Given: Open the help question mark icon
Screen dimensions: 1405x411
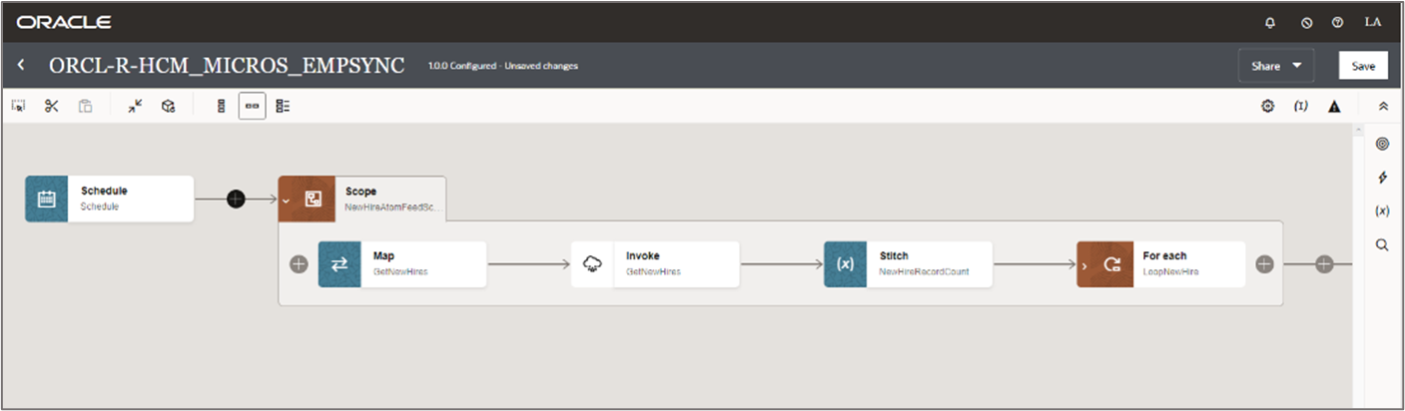Looking at the screenshot, I should pos(1337,22).
